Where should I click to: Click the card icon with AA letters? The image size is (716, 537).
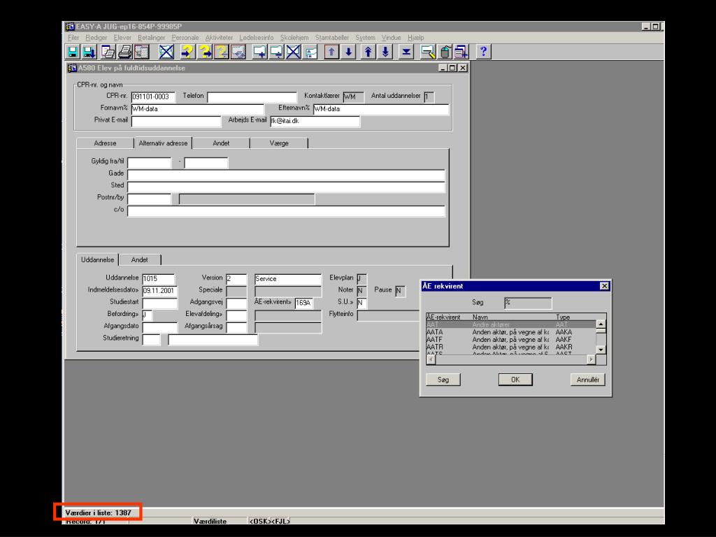point(311,52)
